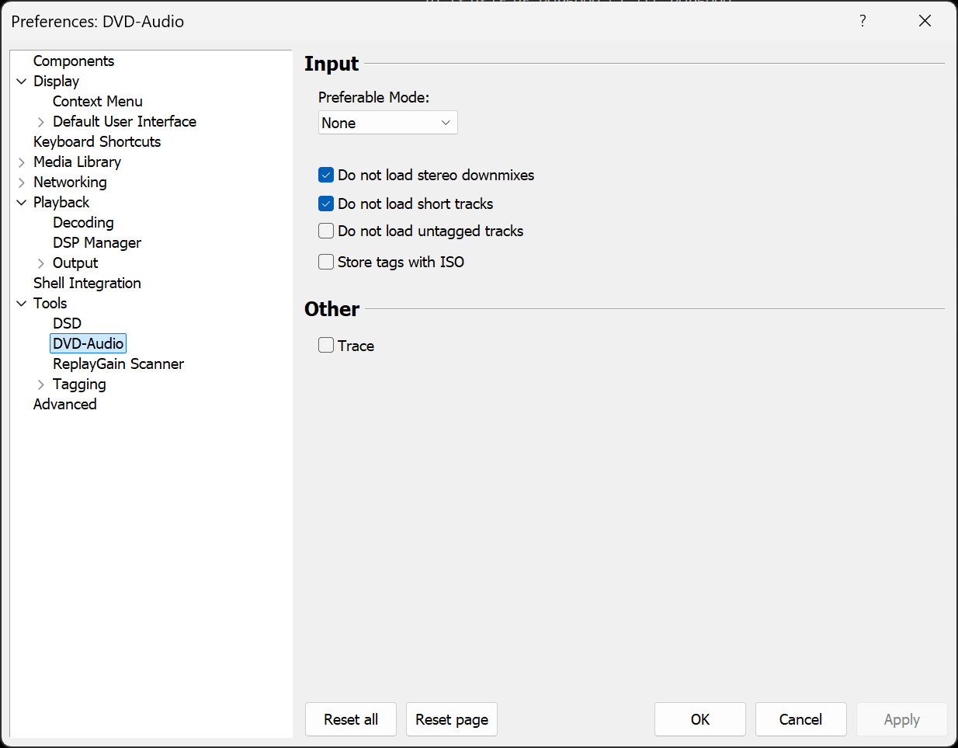Click the OK button
958x748 pixels.
pyautogui.click(x=700, y=719)
